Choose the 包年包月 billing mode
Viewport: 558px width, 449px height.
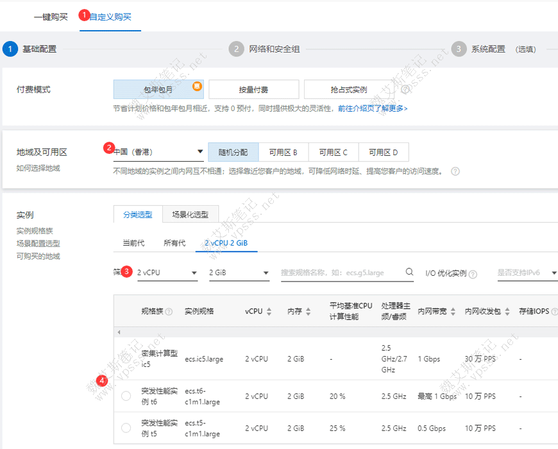[158, 89]
